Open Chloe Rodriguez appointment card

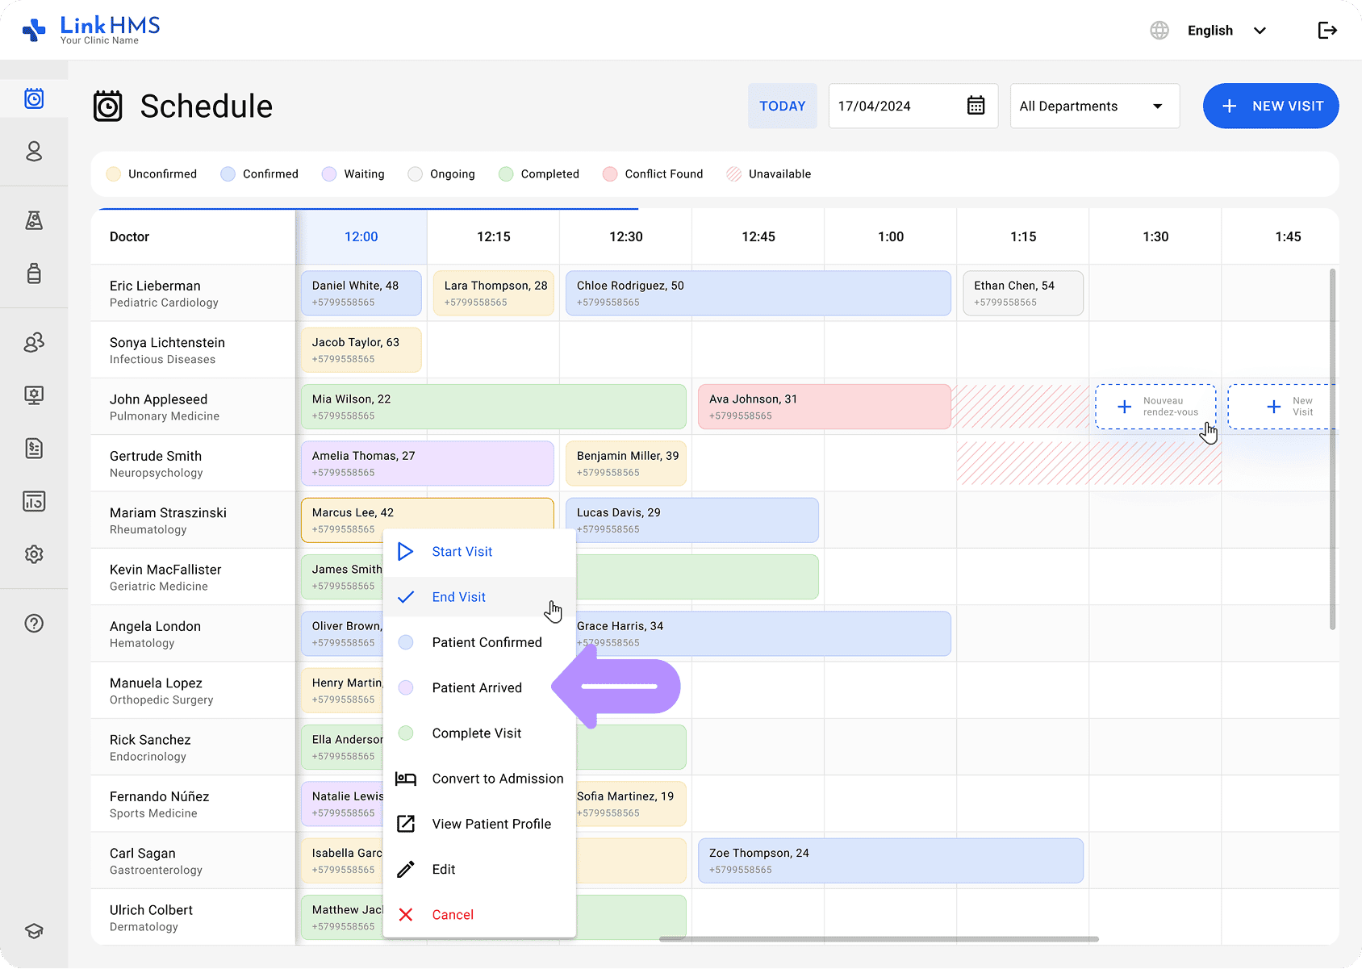[x=758, y=293]
